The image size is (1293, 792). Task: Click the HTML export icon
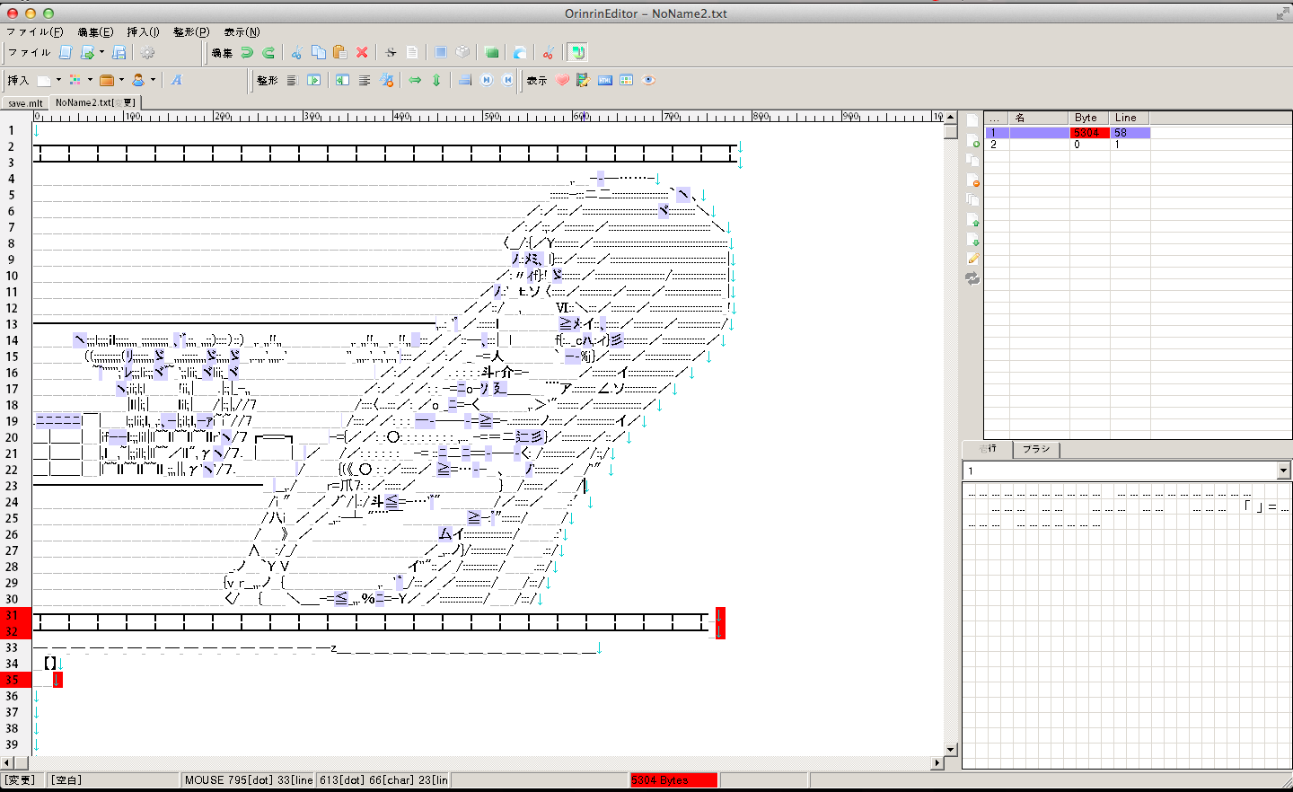[605, 81]
